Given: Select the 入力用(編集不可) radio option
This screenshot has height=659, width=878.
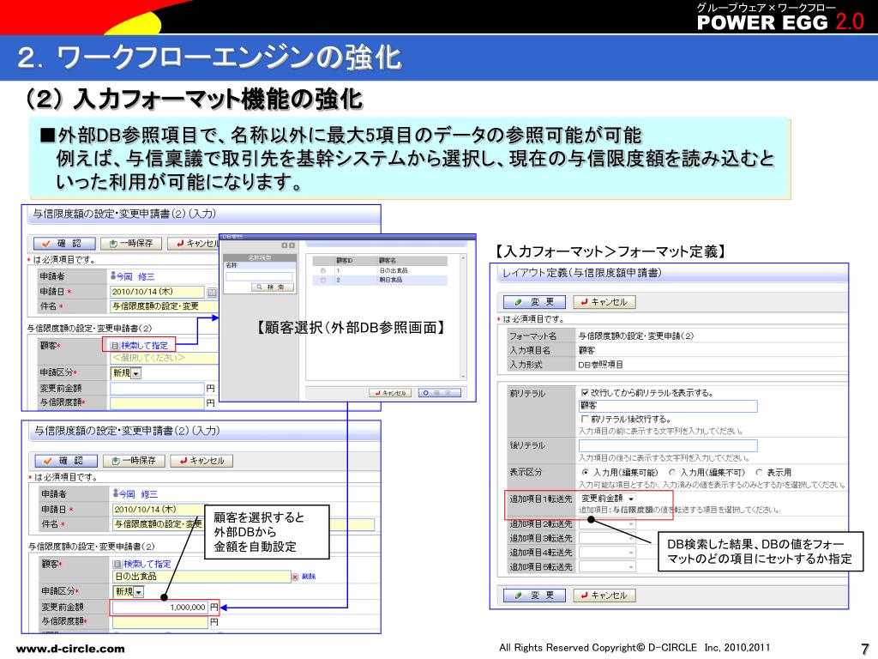Looking at the screenshot, I should coord(672,473).
